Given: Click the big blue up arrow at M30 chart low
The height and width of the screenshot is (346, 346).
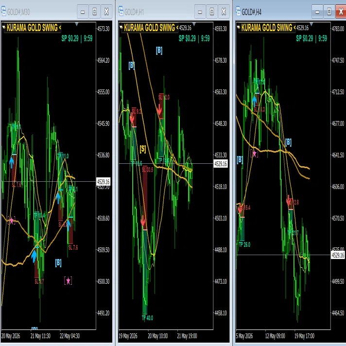Looking at the screenshot, I should pyautogui.click(x=34, y=256).
